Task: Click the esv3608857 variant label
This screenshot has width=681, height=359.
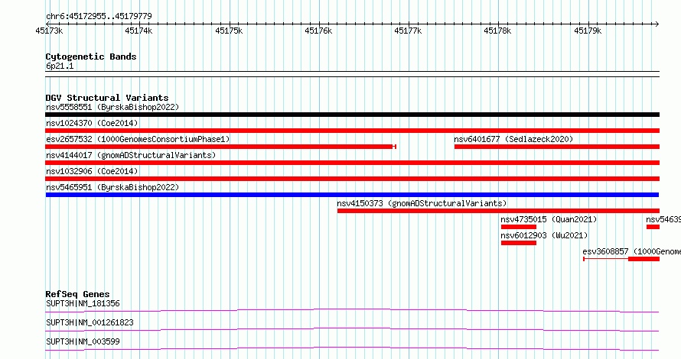Action: [x=631, y=251]
